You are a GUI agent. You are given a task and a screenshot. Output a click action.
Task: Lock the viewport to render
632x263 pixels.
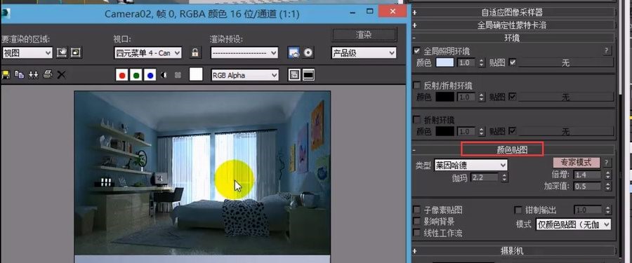195,53
